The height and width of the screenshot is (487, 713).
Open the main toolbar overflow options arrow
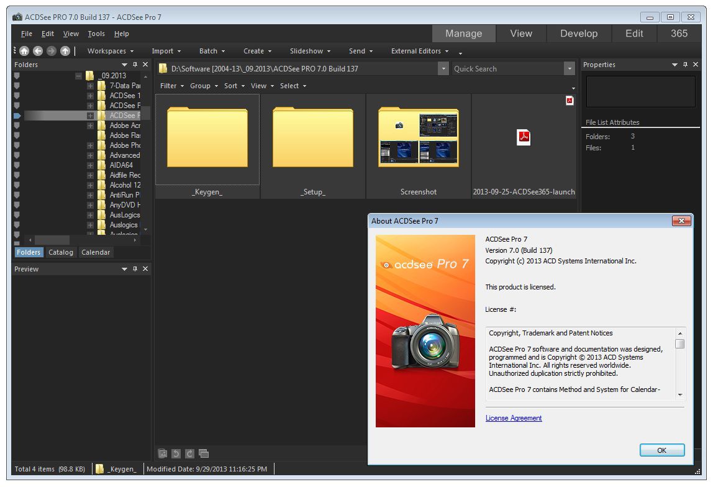tap(460, 53)
